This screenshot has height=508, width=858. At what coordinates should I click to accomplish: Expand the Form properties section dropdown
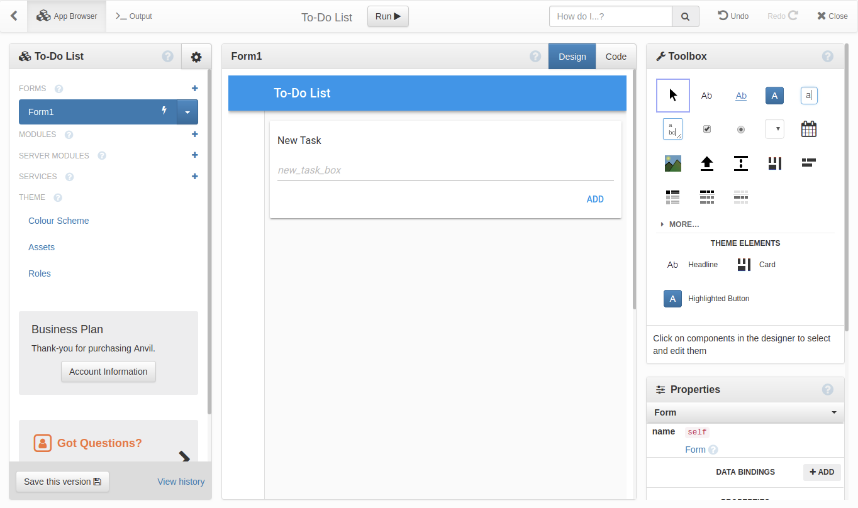(833, 412)
